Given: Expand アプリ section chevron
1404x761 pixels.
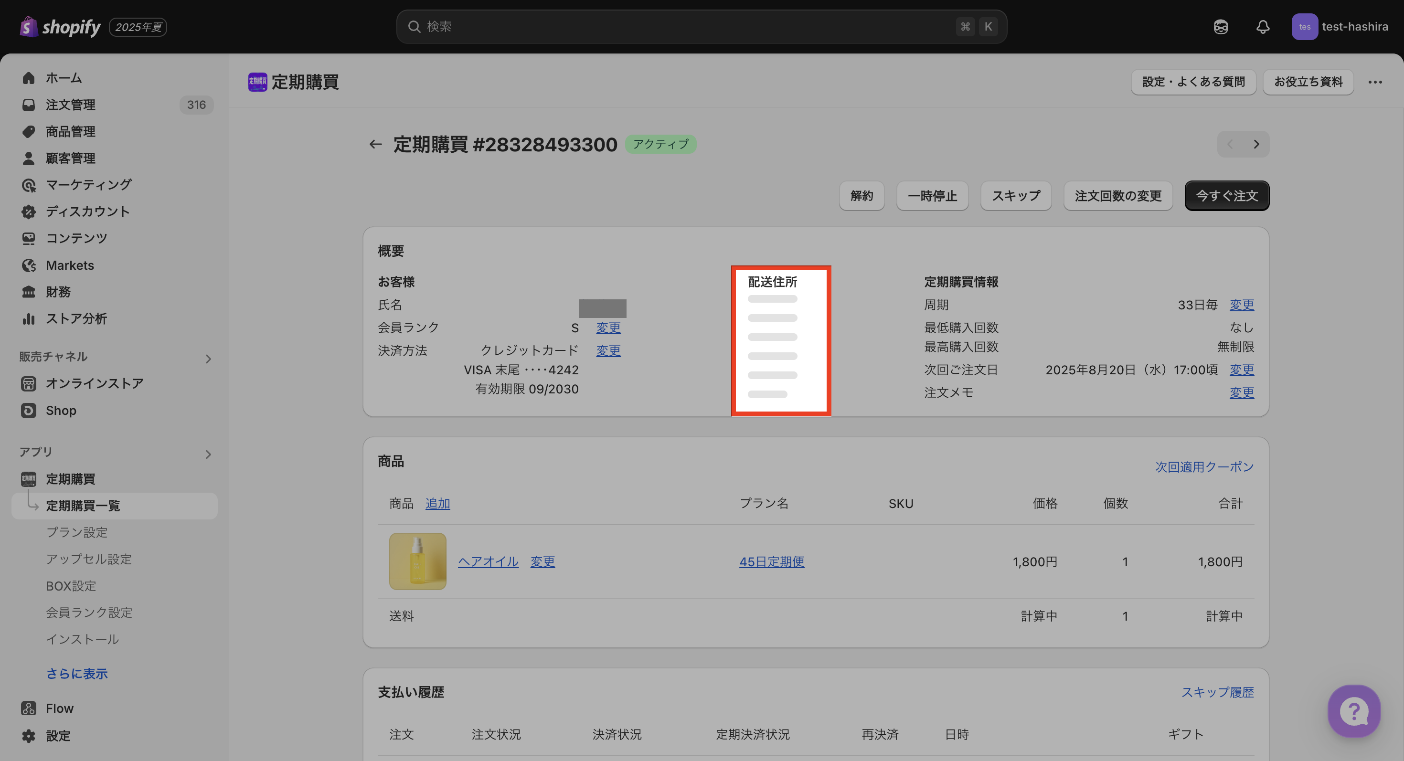Looking at the screenshot, I should [x=208, y=454].
